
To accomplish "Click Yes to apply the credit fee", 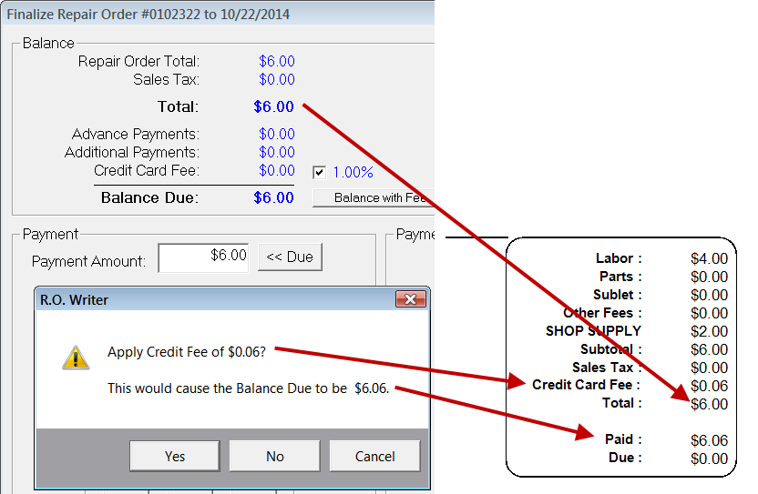I will pos(174,457).
